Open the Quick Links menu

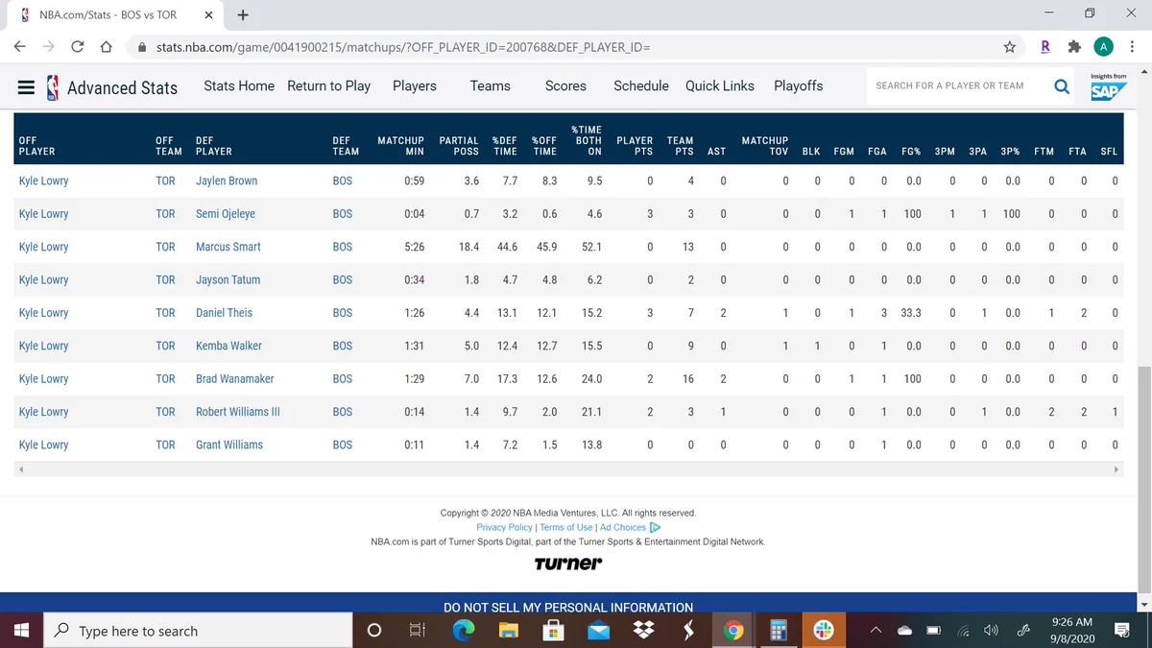(x=720, y=85)
